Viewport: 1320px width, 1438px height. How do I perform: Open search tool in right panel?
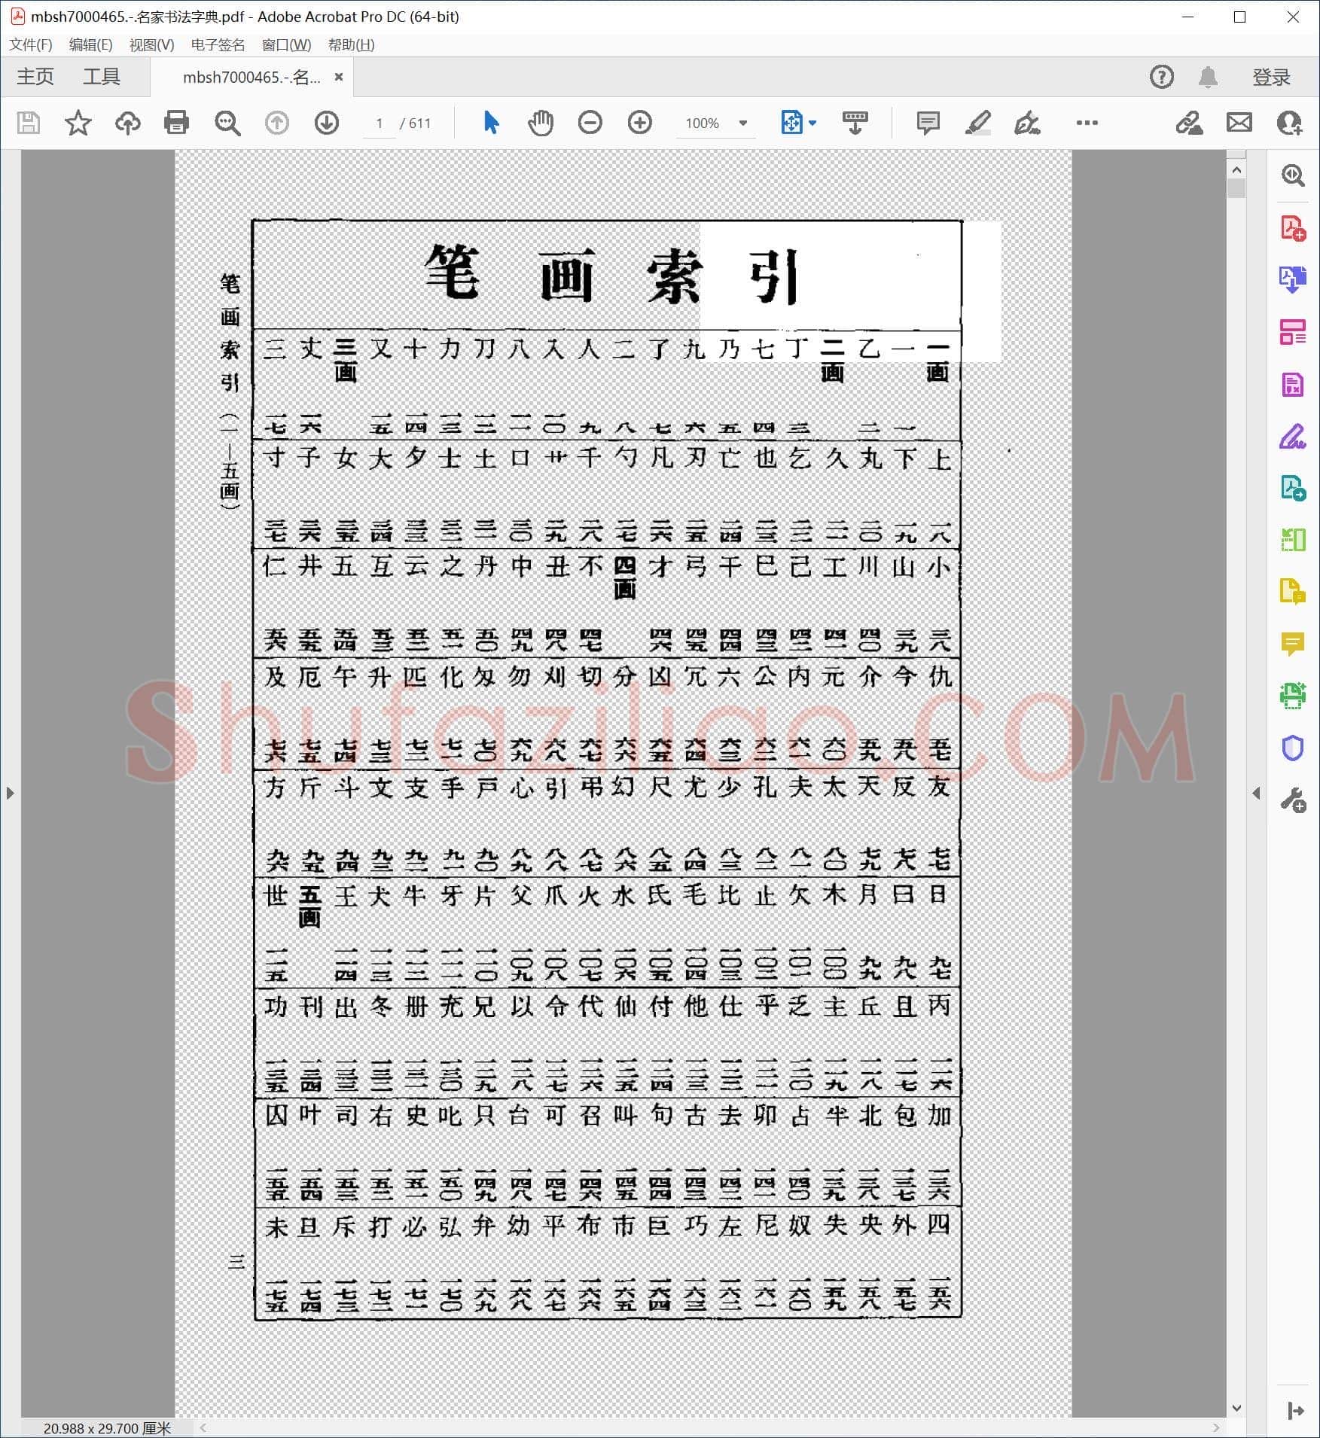point(1293,175)
